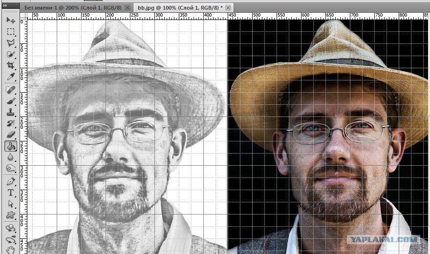430x254 pixels.
Task: Close the Без имени-1 document tab
Action: coord(128,8)
